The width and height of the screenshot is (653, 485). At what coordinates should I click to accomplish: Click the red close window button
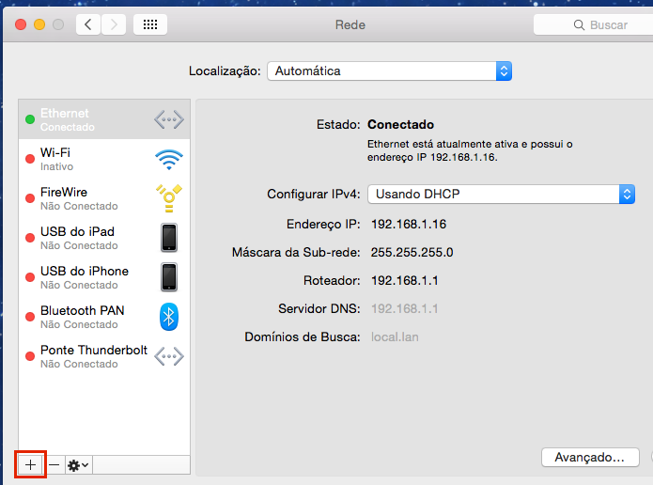pyautogui.click(x=21, y=24)
